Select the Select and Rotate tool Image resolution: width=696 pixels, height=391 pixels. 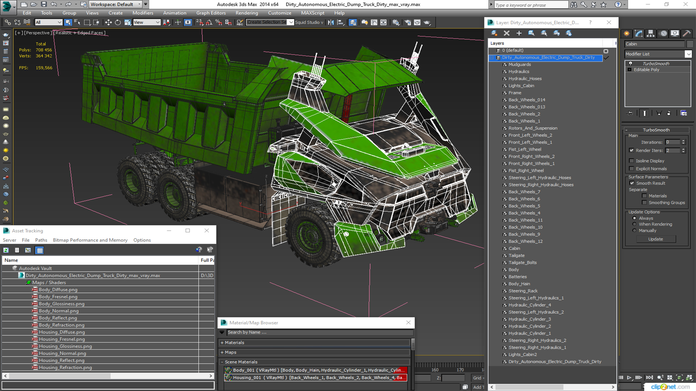pos(118,22)
